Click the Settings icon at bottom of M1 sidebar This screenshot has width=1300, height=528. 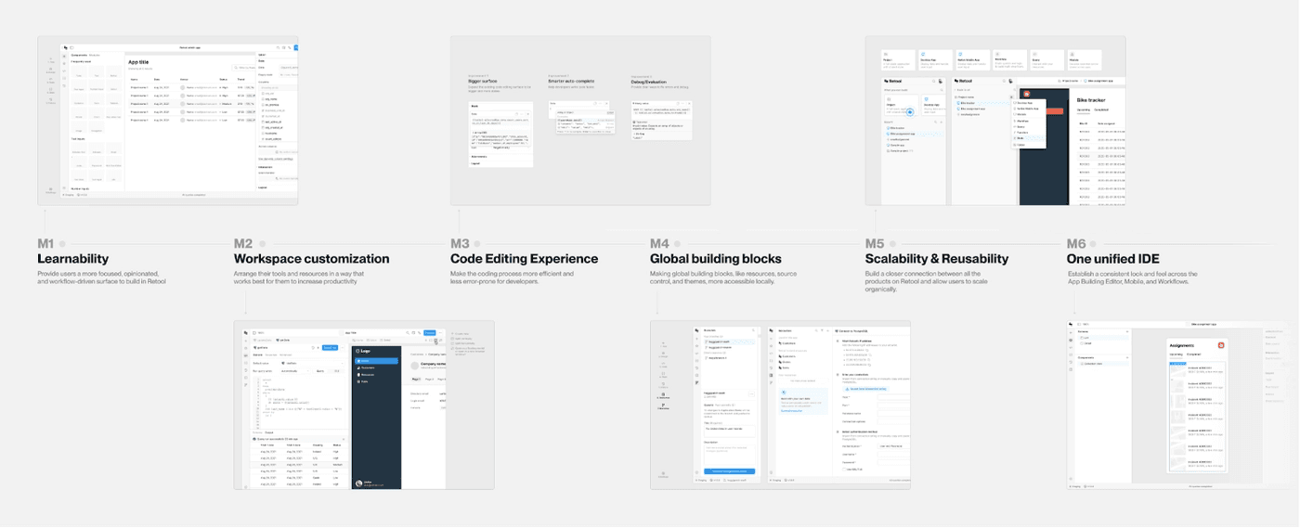(52, 189)
